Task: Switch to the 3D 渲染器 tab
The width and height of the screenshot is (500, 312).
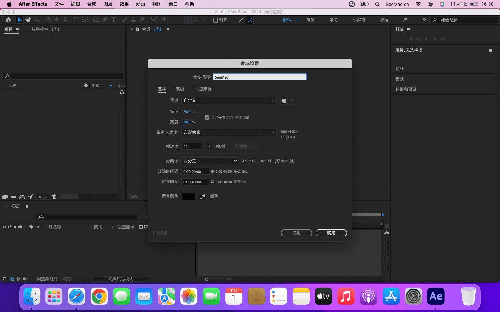Action: 202,89
